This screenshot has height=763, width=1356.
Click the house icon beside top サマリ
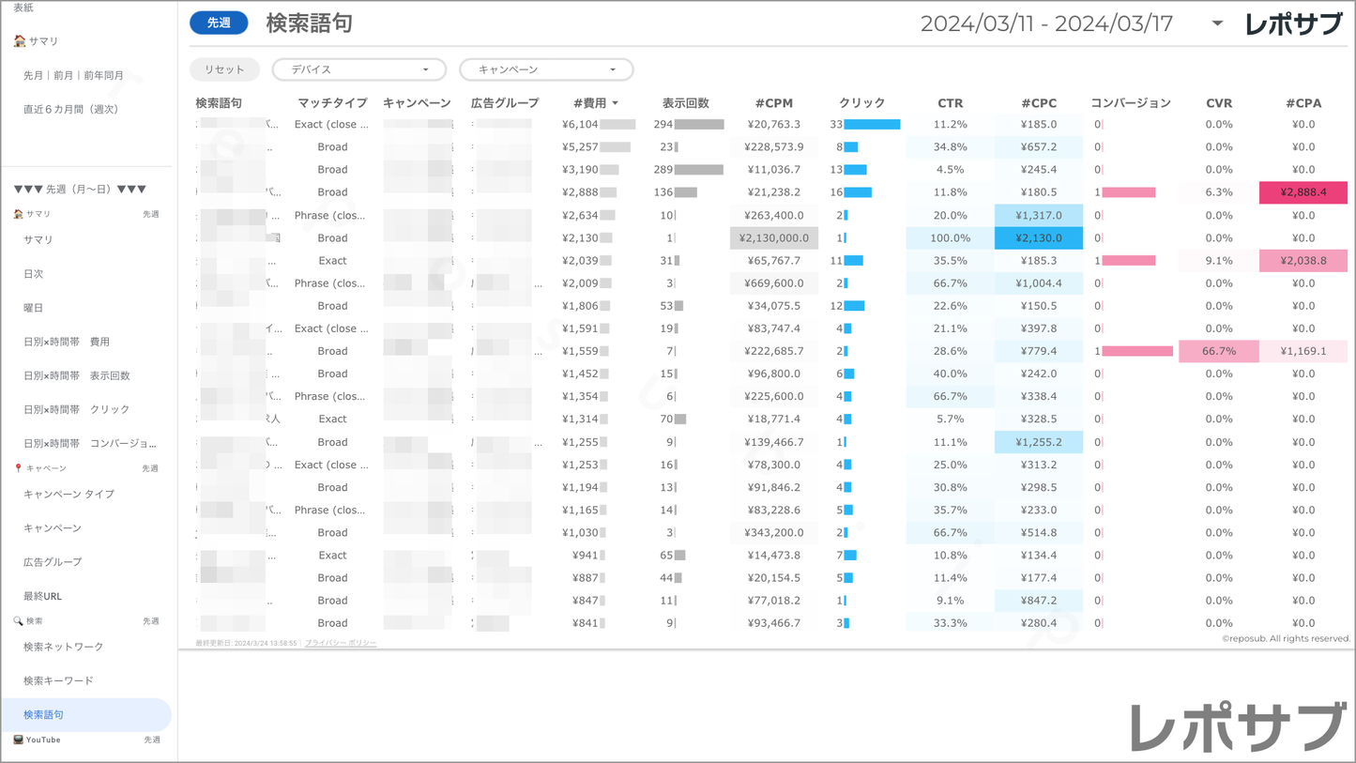[20, 41]
